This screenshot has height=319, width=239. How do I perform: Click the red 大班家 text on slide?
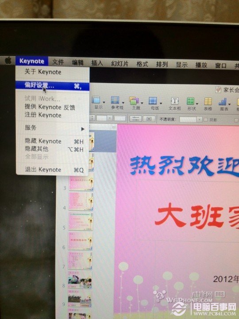click(197, 217)
